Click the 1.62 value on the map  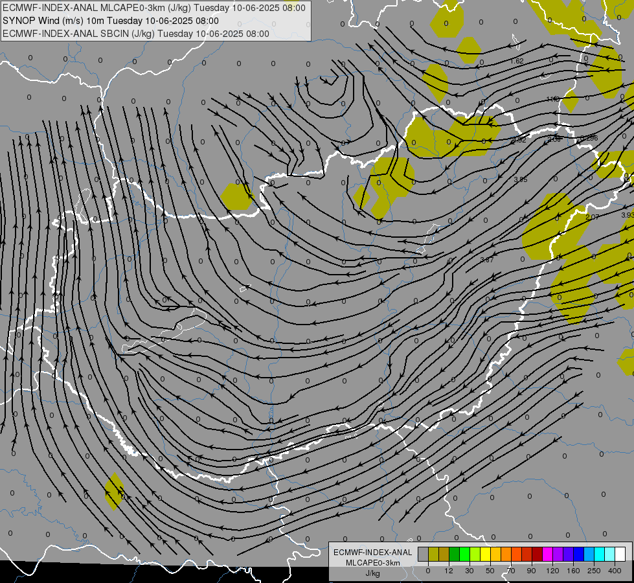click(x=517, y=61)
